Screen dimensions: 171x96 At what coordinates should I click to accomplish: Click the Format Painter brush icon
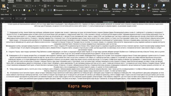pos(8,11)
